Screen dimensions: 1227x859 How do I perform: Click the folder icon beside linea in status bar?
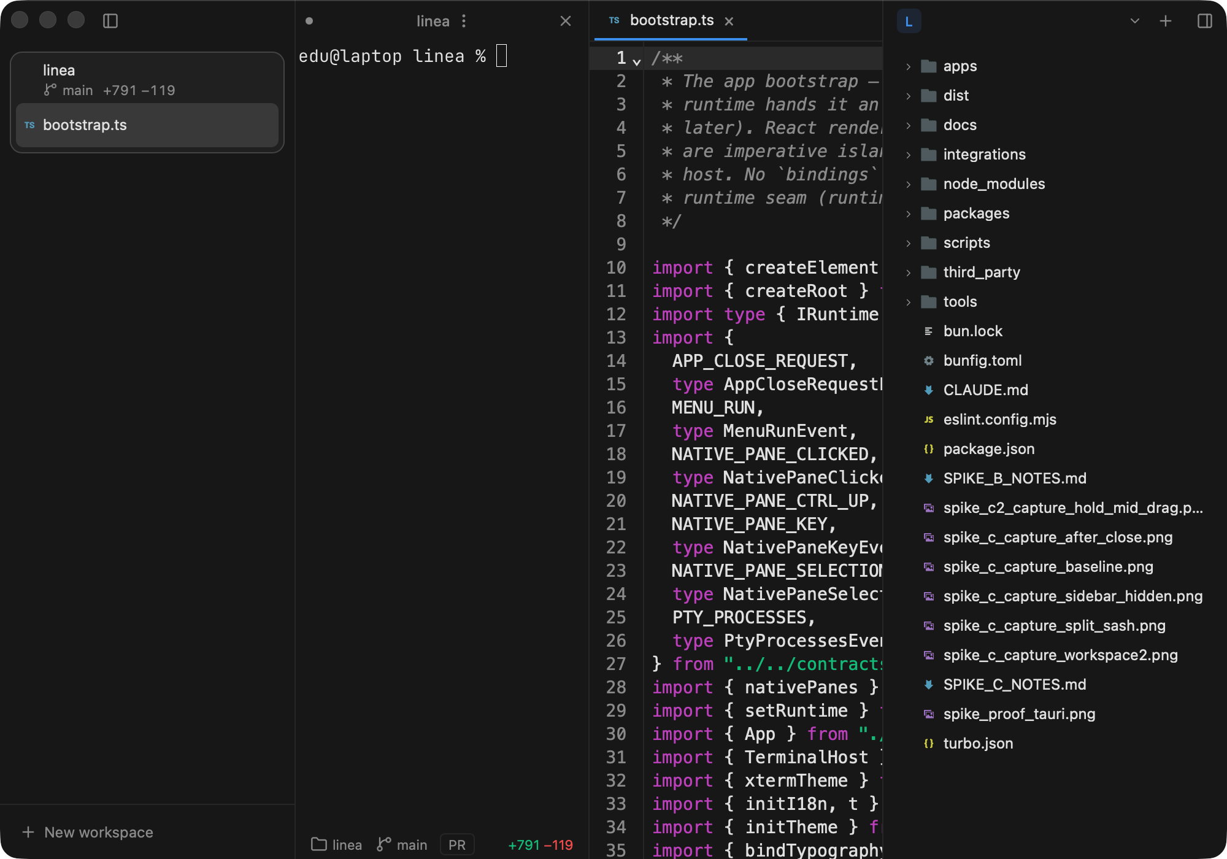tap(318, 844)
